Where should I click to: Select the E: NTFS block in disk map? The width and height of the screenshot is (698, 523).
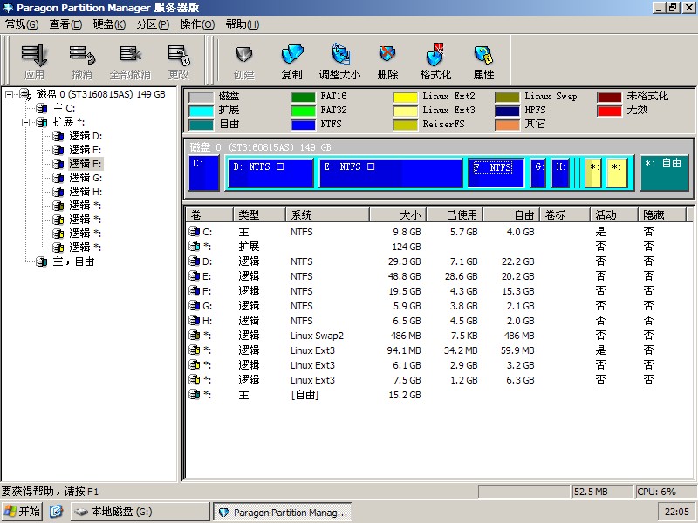tap(391, 173)
